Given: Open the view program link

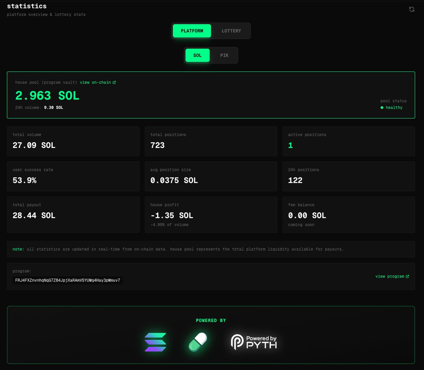Looking at the screenshot, I should (389, 276).
